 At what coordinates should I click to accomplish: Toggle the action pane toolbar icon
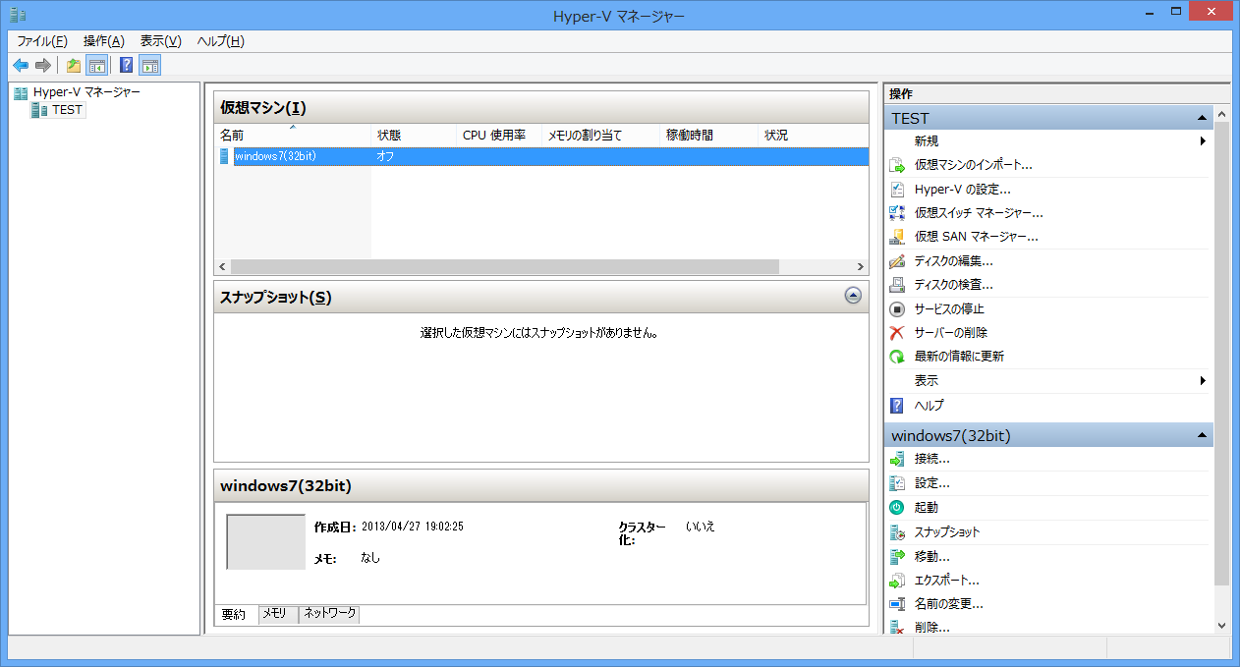click(149, 66)
